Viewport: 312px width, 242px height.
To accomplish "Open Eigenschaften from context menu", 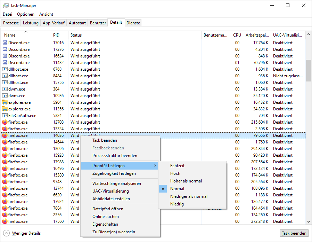I will coord(120,224).
